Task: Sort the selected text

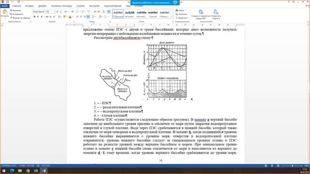Action: tap(104, 12)
